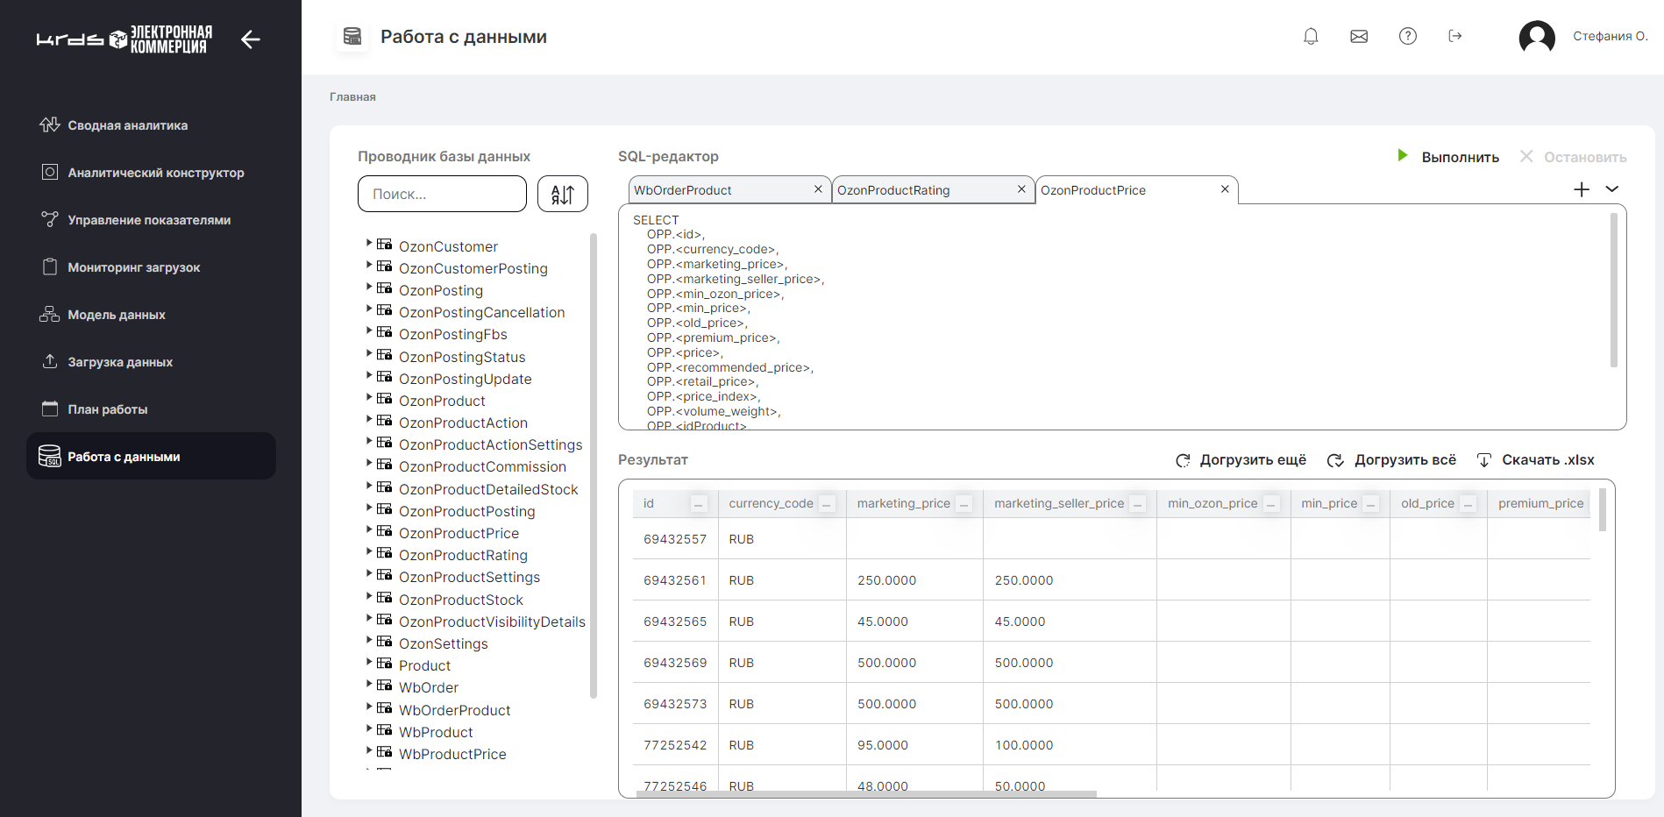
Task: Click Скачать .xlsx download button
Action: point(1536,460)
